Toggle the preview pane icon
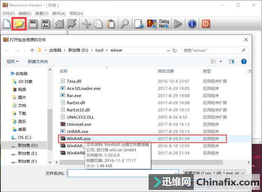Screen dimensions: 262x192 [232, 62]
